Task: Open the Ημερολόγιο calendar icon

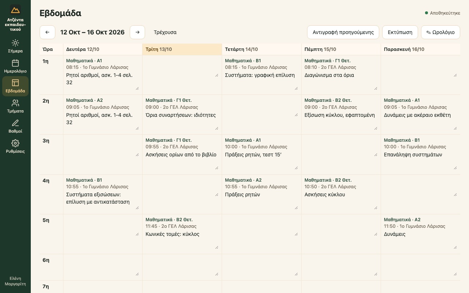Action: (15, 63)
